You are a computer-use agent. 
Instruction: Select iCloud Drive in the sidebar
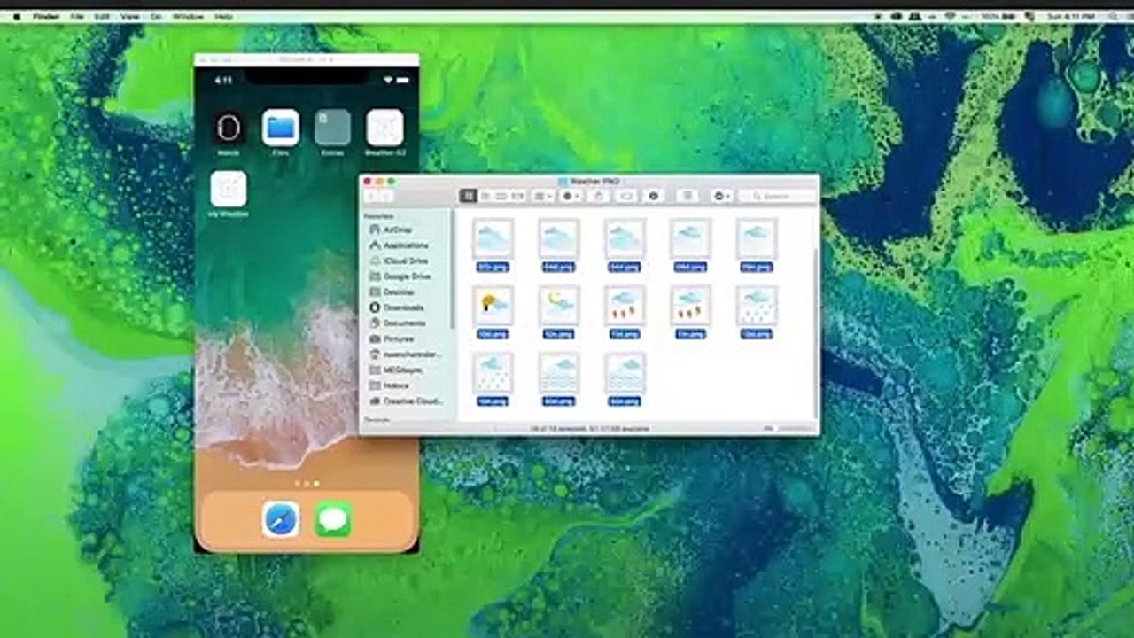point(406,261)
